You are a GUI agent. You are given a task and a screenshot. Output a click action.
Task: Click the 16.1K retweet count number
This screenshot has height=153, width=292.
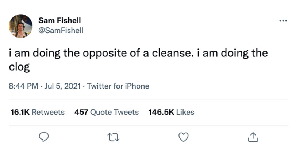20,112
